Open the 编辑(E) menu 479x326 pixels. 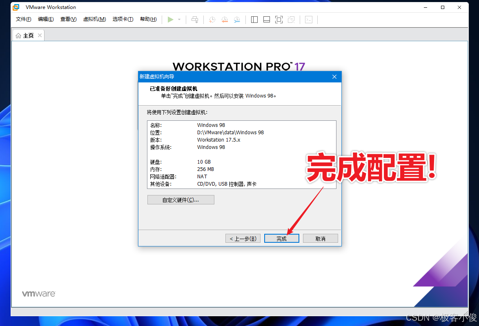coord(46,19)
